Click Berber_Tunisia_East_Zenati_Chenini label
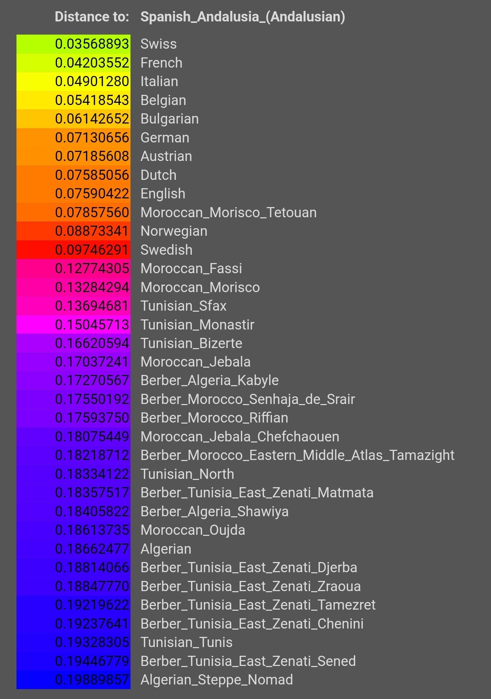The image size is (491, 699). (x=252, y=624)
